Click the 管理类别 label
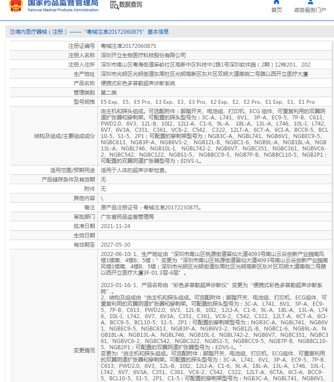This screenshot has height=382, width=334. pyautogui.click(x=84, y=93)
